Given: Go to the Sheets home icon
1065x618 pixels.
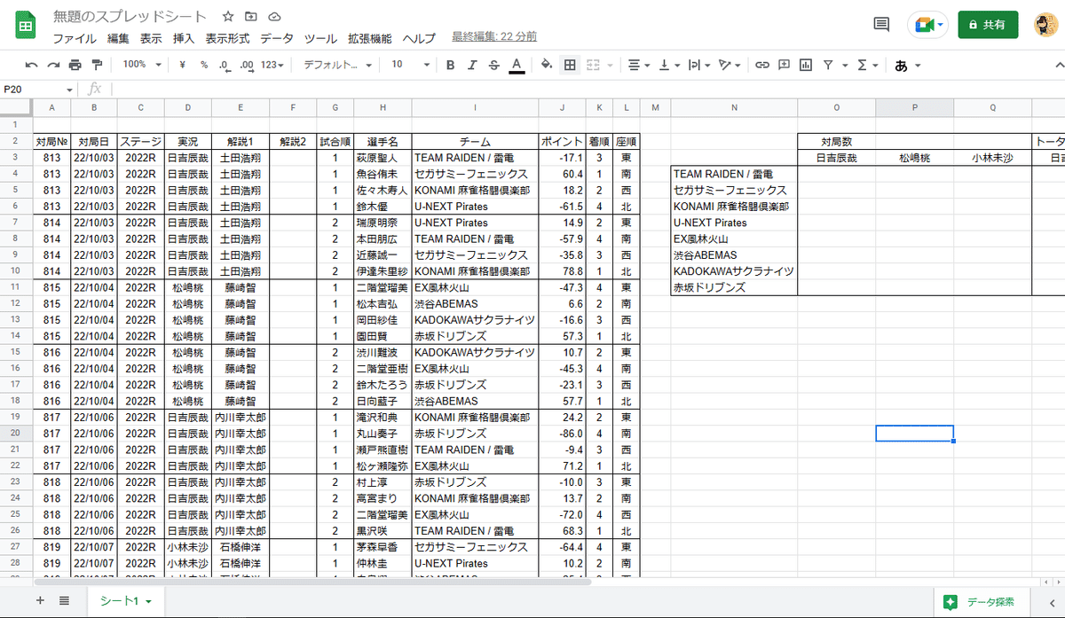Looking at the screenshot, I should pos(26,26).
